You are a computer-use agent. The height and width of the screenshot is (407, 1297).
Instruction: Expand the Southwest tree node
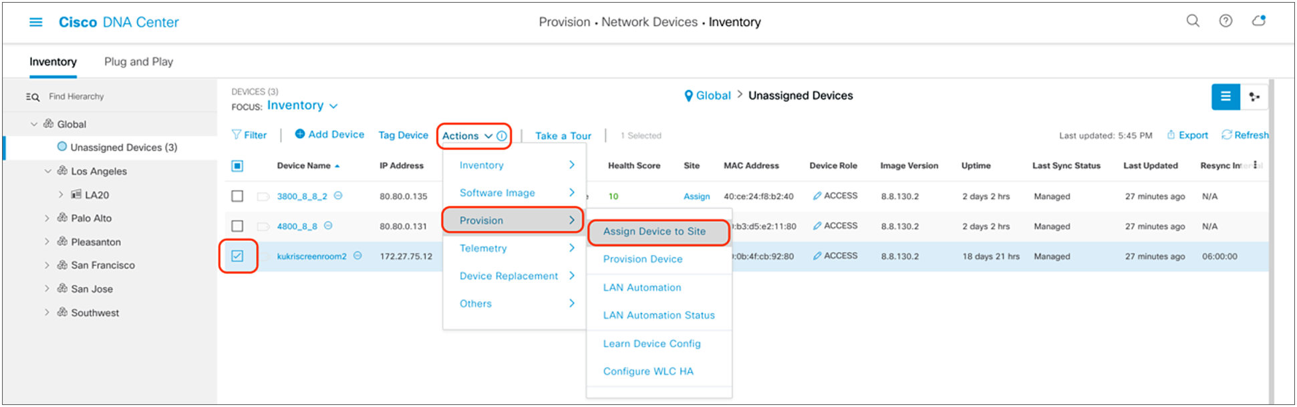click(x=47, y=312)
